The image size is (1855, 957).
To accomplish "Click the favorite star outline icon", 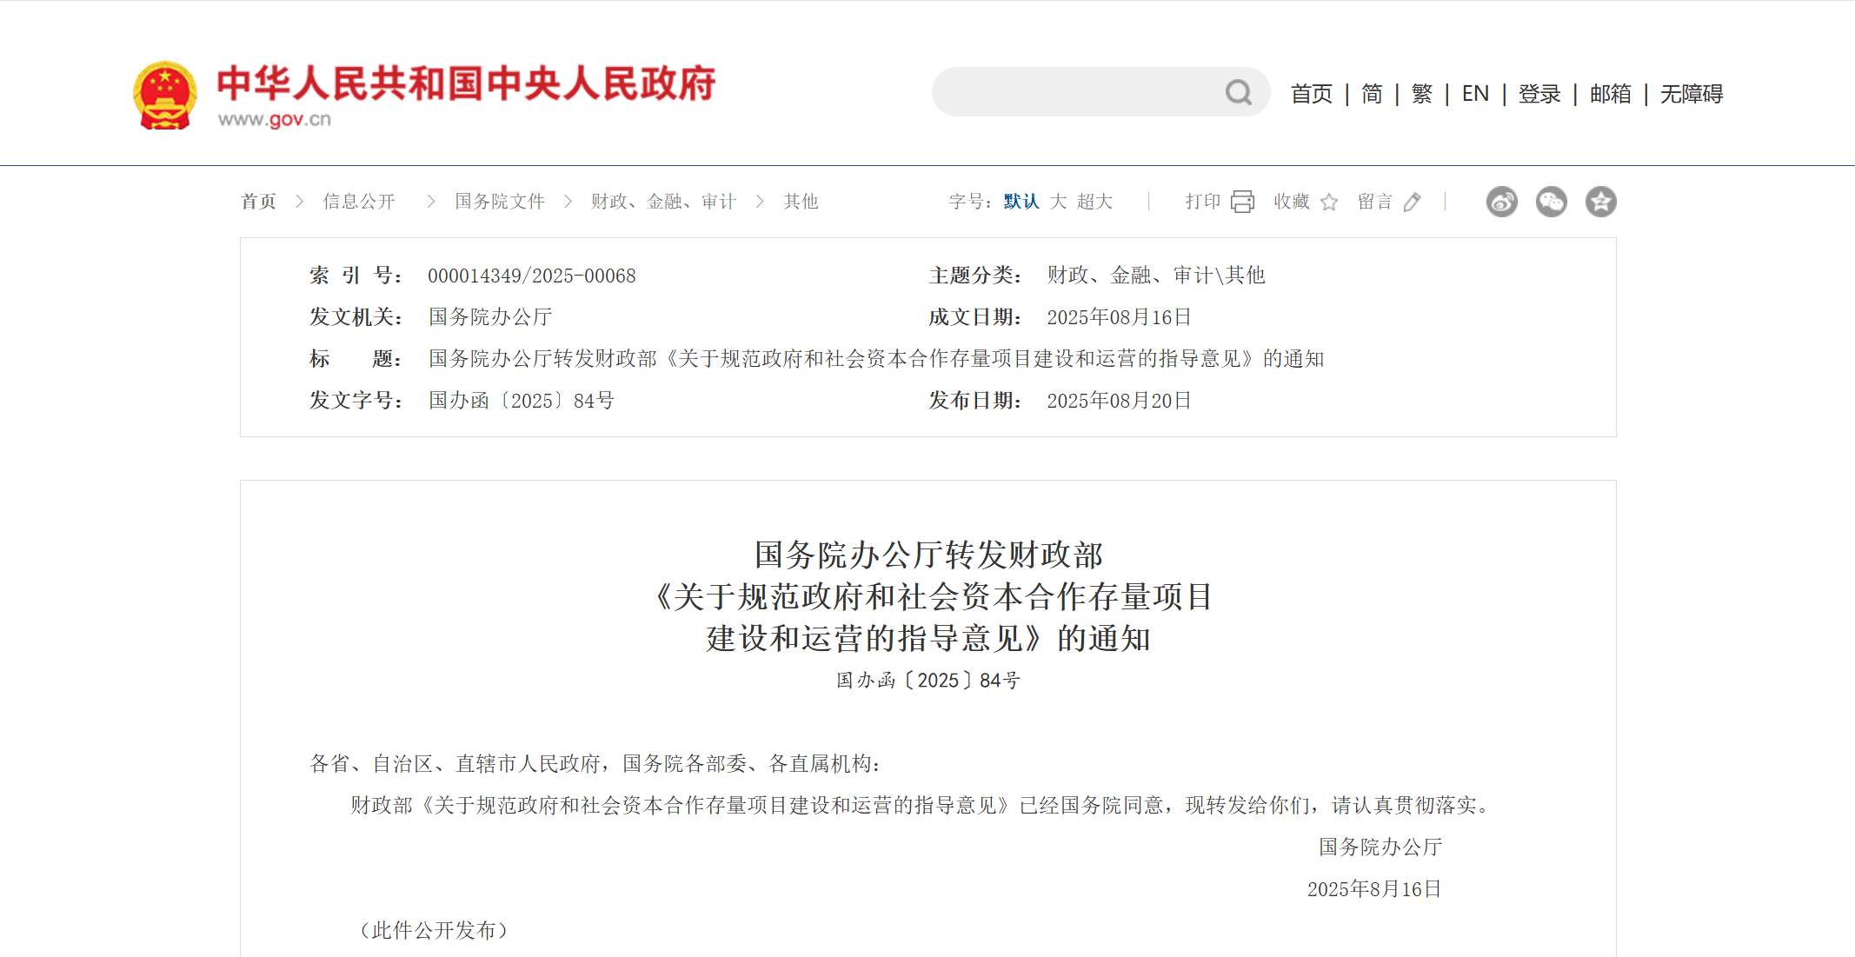I will click(1329, 203).
